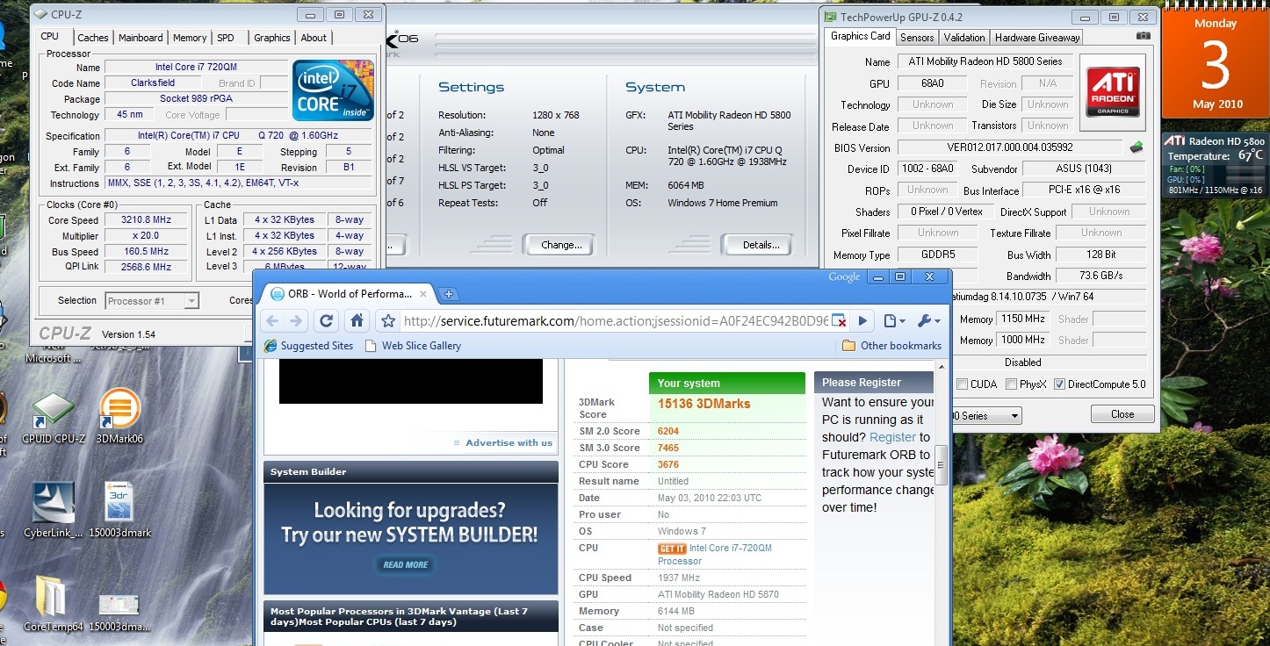This screenshot has width=1270, height=646.
Task: Click the Chrome forward arrow
Action: [296, 321]
